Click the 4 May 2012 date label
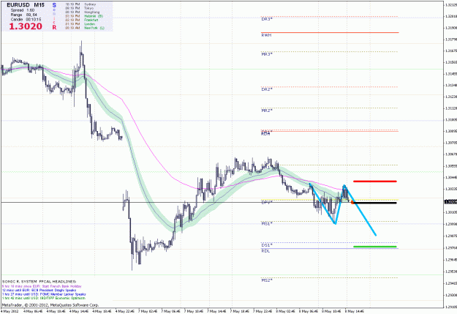Screen dimensions: 457x314 (x=10, y=311)
